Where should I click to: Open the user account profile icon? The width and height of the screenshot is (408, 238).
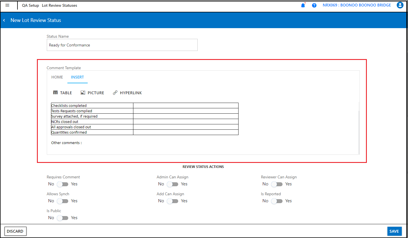(400, 5)
